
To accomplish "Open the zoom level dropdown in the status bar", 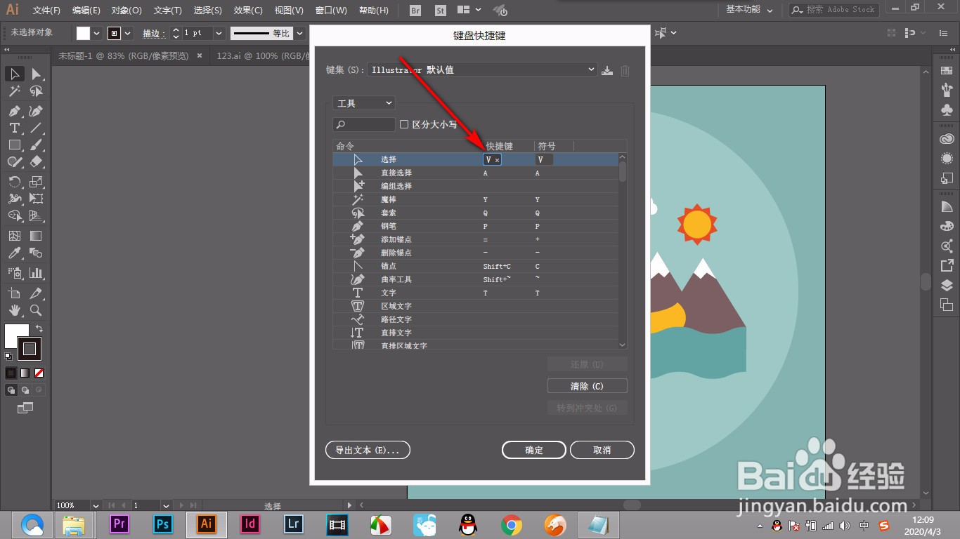I will click(95, 505).
